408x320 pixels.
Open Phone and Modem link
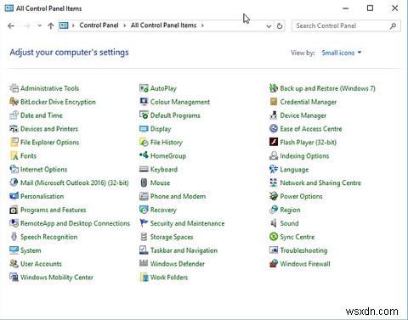point(178,196)
